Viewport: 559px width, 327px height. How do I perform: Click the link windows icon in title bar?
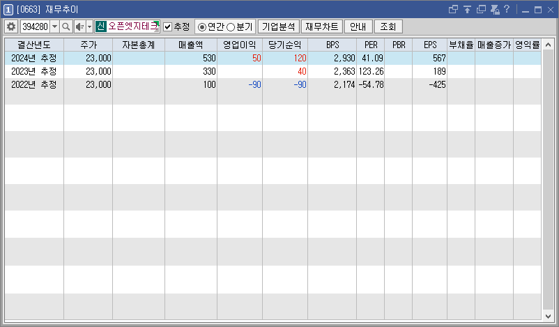pyautogui.click(x=453, y=9)
